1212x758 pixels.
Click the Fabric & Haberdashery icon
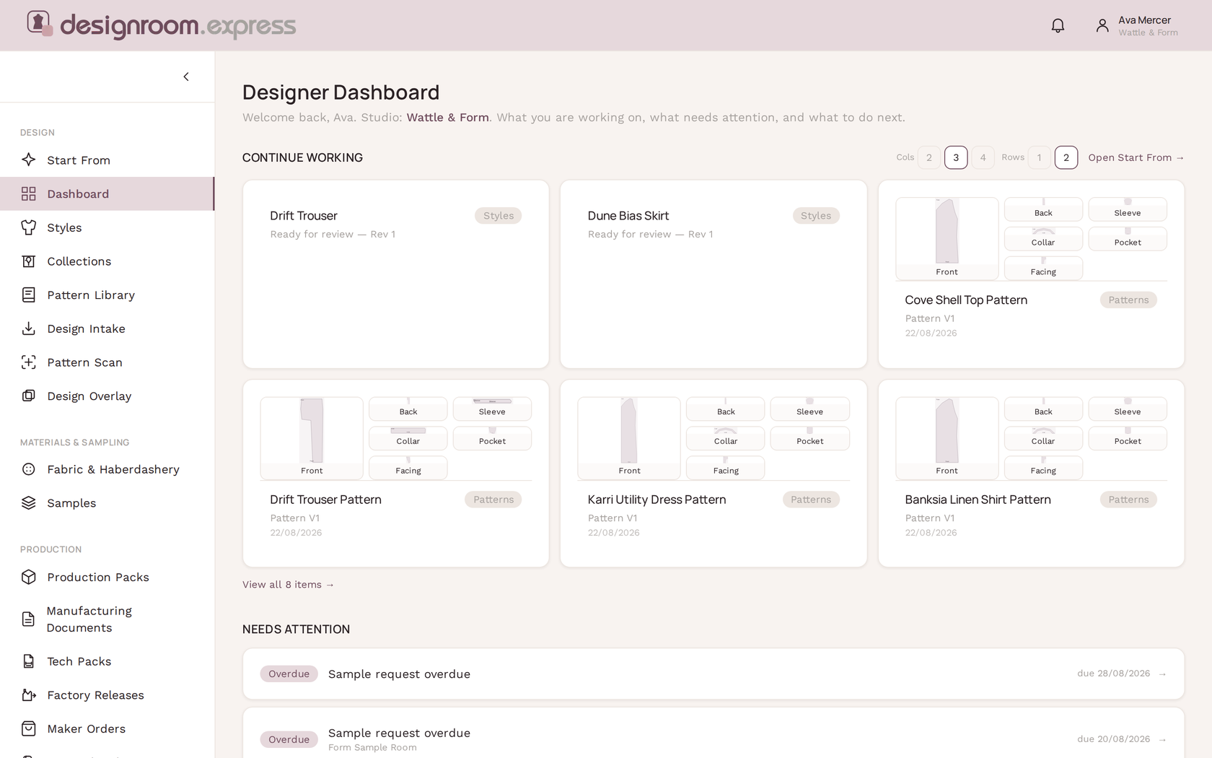coord(29,469)
